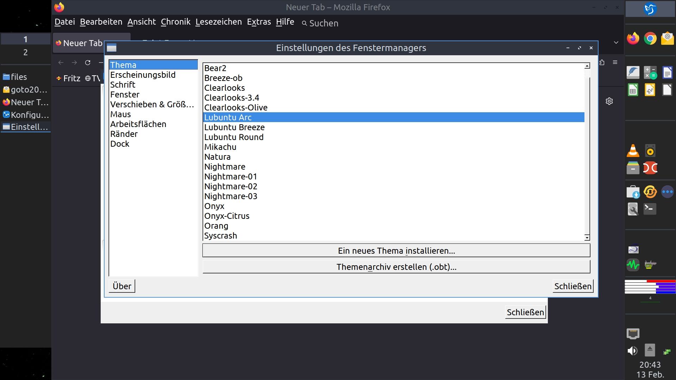Click 'Themenarchiv erstellen (.obt)...' button

point(396,267)
